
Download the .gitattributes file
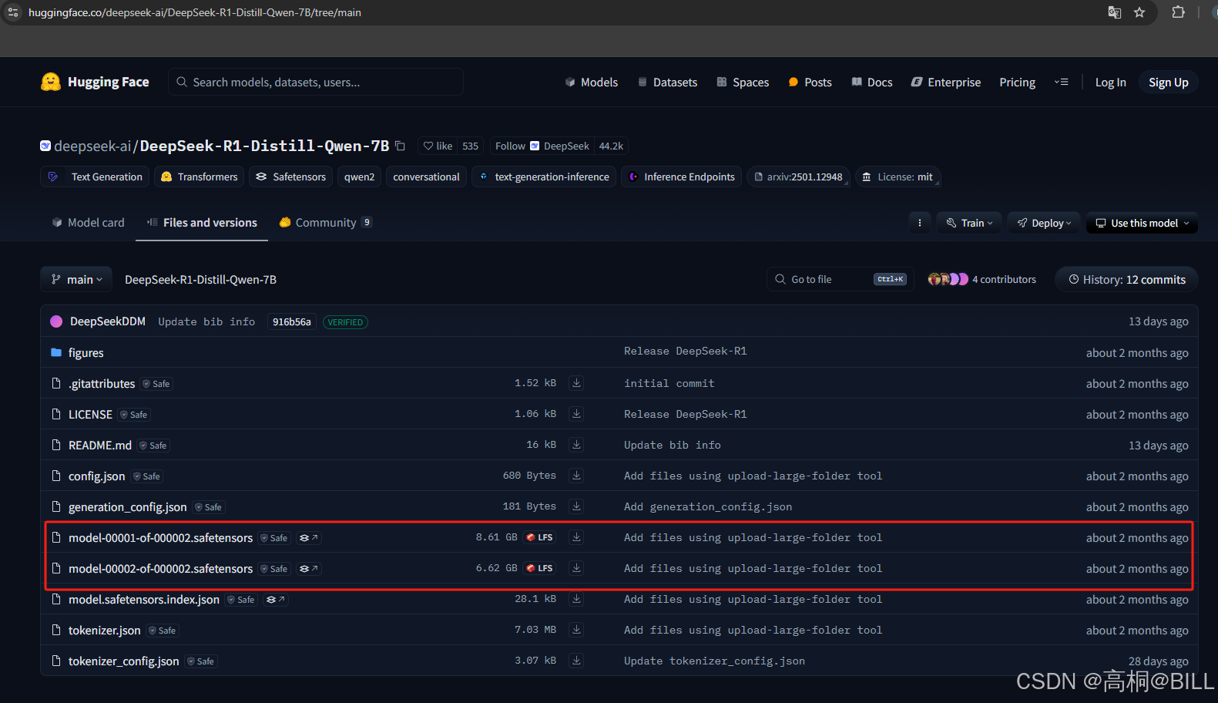[x=576, y=383]
